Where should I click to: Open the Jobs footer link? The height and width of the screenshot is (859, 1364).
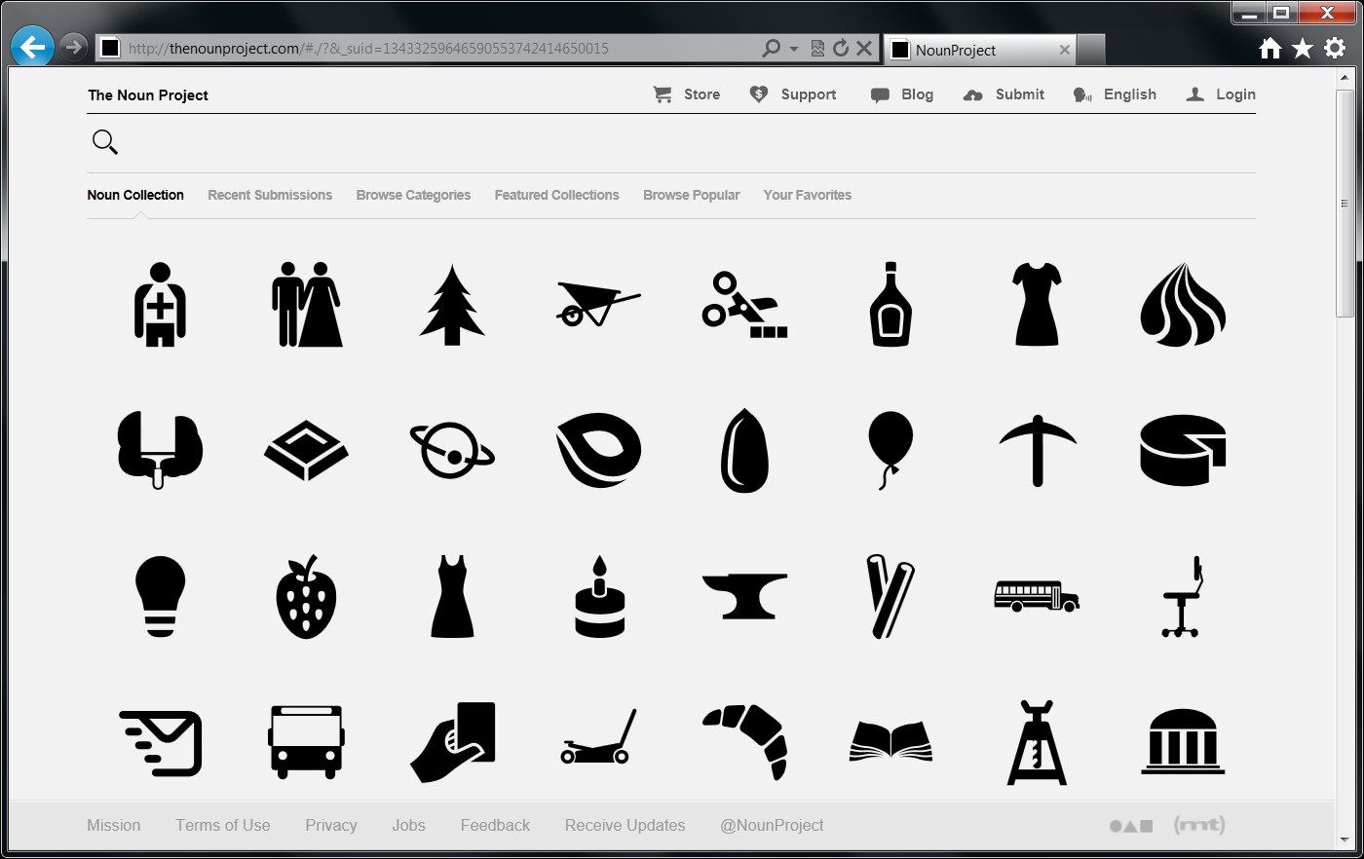point(408,825)
